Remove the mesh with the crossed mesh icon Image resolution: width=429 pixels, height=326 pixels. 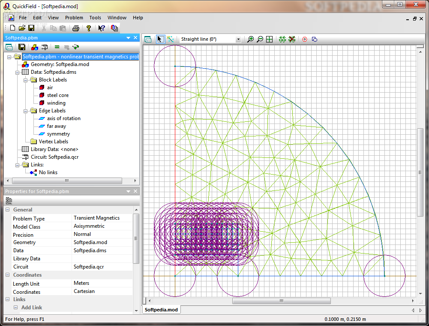tap(292, 39)
